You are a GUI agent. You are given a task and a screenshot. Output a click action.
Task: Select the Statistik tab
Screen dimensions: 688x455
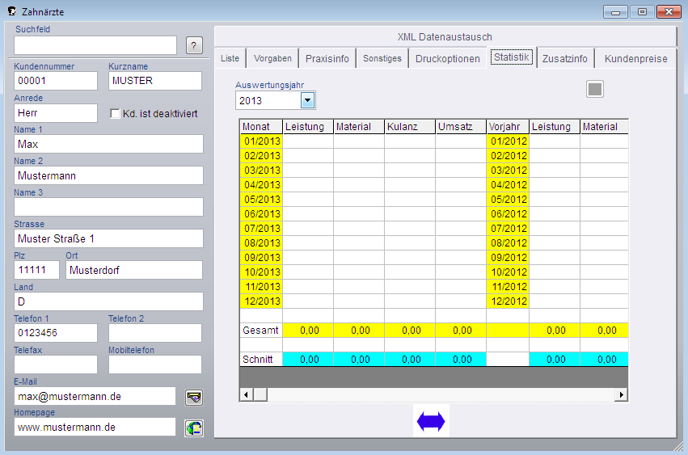click(x=511, y=57)
